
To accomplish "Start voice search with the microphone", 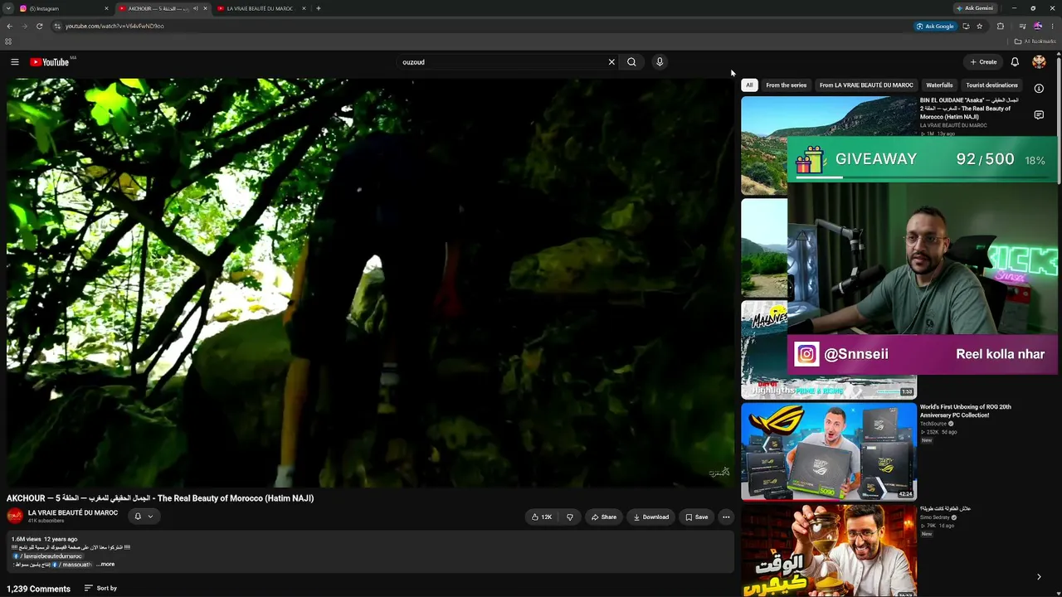I will click(660, 62).
